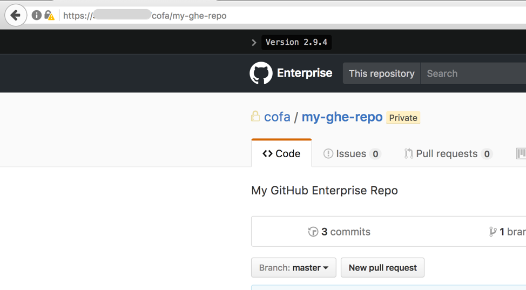This screenshot has height=290, width=526.
Task: Focus the Search input field
Action: pos(473,73)
